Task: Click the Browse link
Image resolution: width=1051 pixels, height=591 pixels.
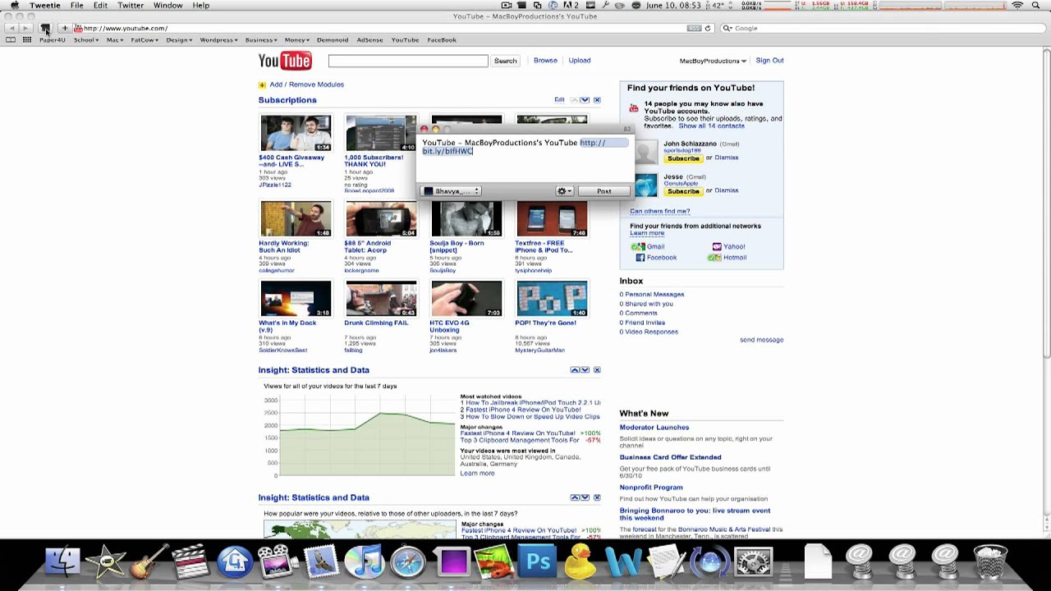Action: point(545,61)
